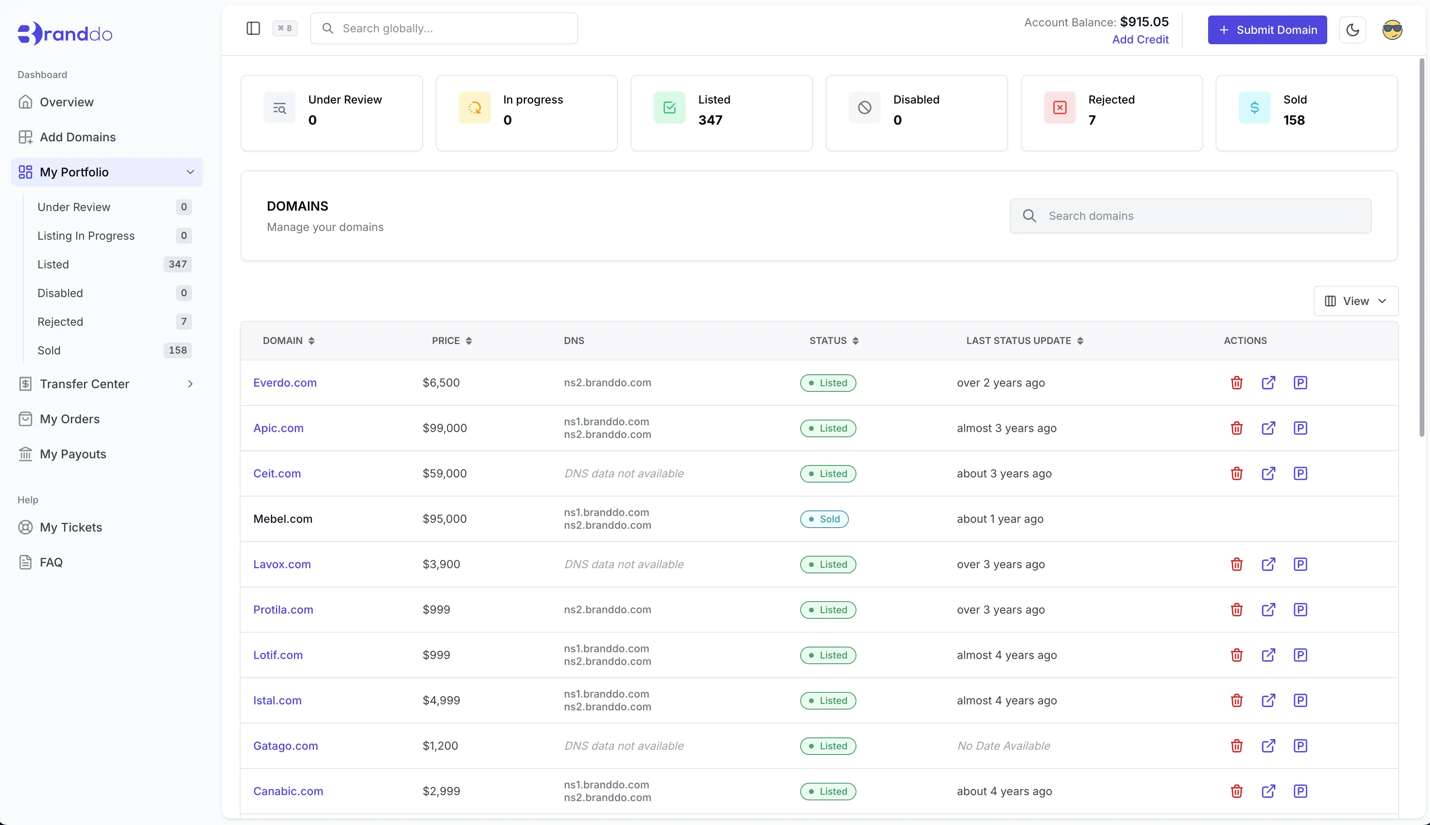This screenshot has width=1430, height=825.
Task: Toggle dark mode with the moon icon
Action: coord(1352,29)
